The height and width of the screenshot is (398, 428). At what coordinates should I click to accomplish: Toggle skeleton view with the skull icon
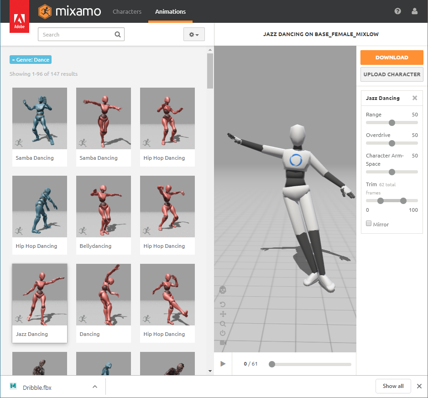point(223,290)
